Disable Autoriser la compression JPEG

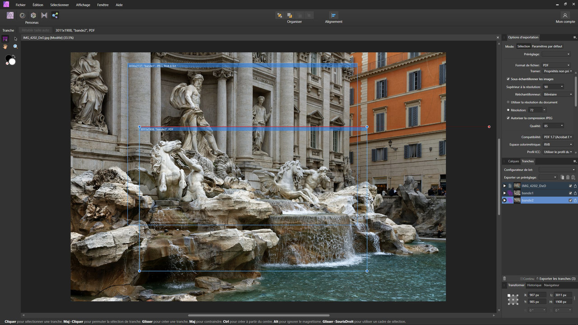(508, 118)
